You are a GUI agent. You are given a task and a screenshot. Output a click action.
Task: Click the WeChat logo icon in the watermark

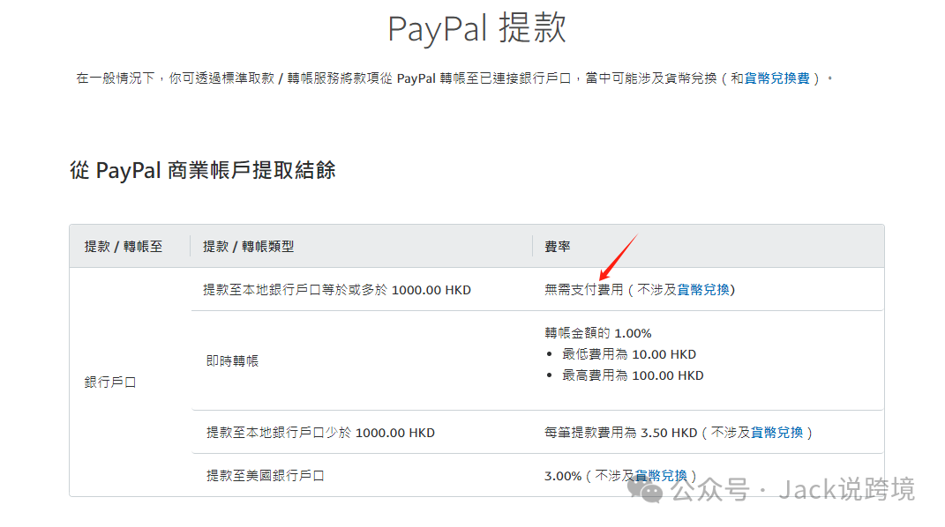(x=651, y=490)
